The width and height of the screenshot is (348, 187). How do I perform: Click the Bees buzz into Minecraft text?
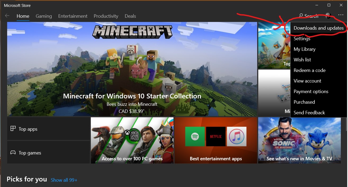click(x=132, y=104)
